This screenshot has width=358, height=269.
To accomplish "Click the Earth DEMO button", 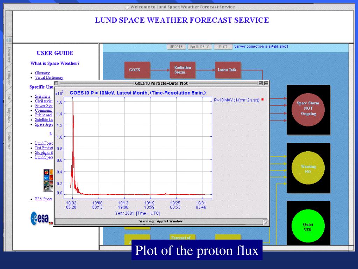I will point(200,47).
